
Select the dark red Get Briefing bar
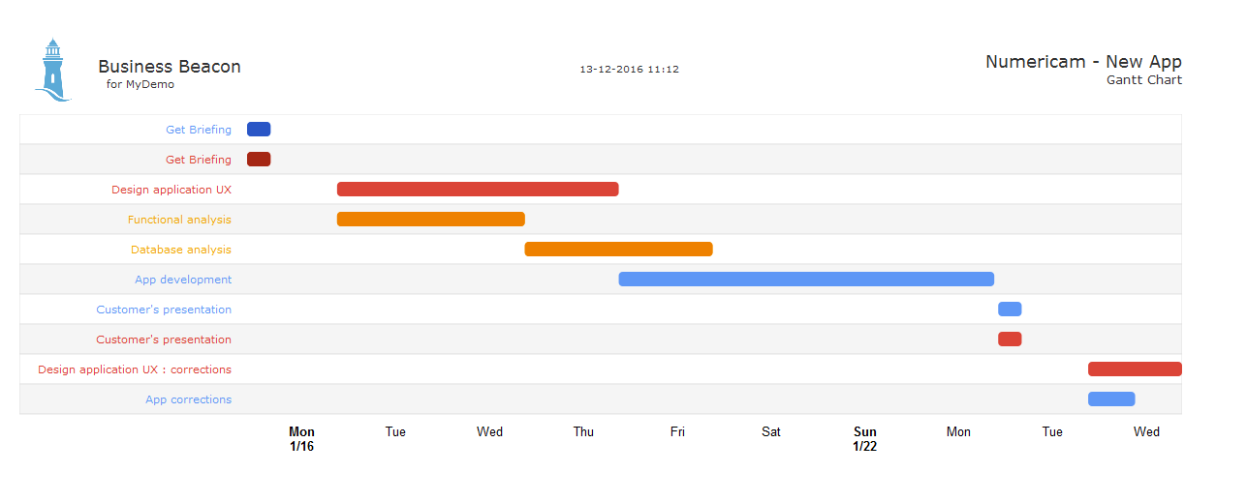point(259,160)
